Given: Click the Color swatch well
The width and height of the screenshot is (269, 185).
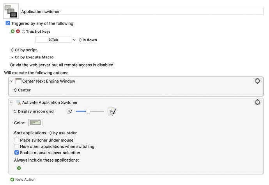Looking at the screenshot, I should [x=35, y=123].
